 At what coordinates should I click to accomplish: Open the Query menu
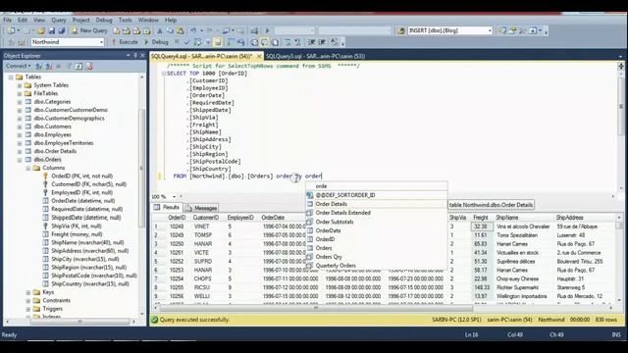59,20
